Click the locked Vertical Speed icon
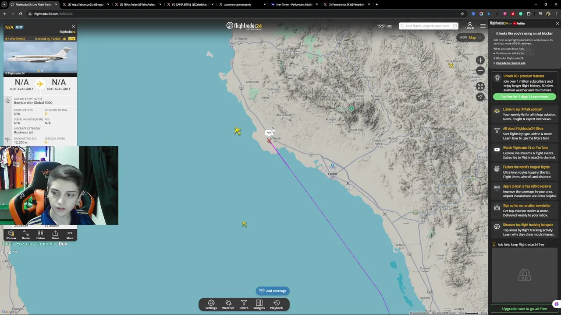The width and height of the screenshot is (561, 315). 46,142
